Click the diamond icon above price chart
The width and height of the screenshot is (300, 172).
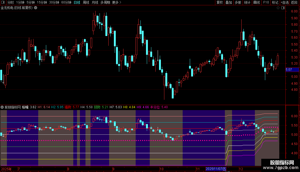click(278, 8)
